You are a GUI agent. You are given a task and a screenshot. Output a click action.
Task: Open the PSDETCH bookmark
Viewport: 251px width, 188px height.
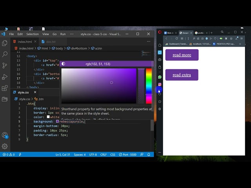point(224,44)
